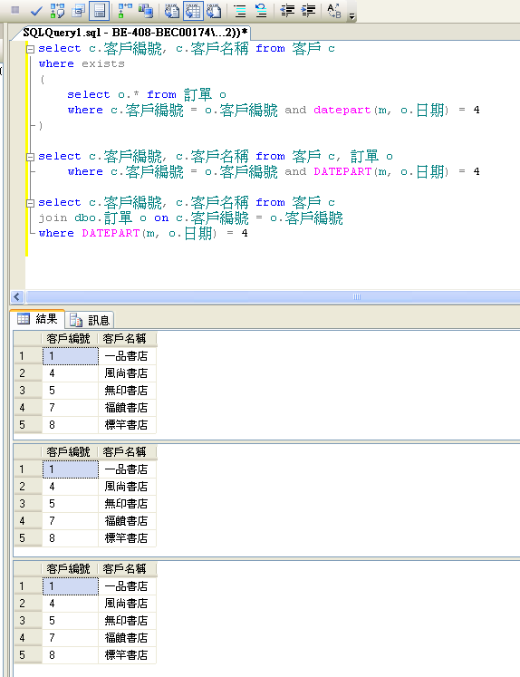Image resolution: width=520 pixels, height=677 pixels.
Task: Collapse the third select query with join
Action: (30, 203)
